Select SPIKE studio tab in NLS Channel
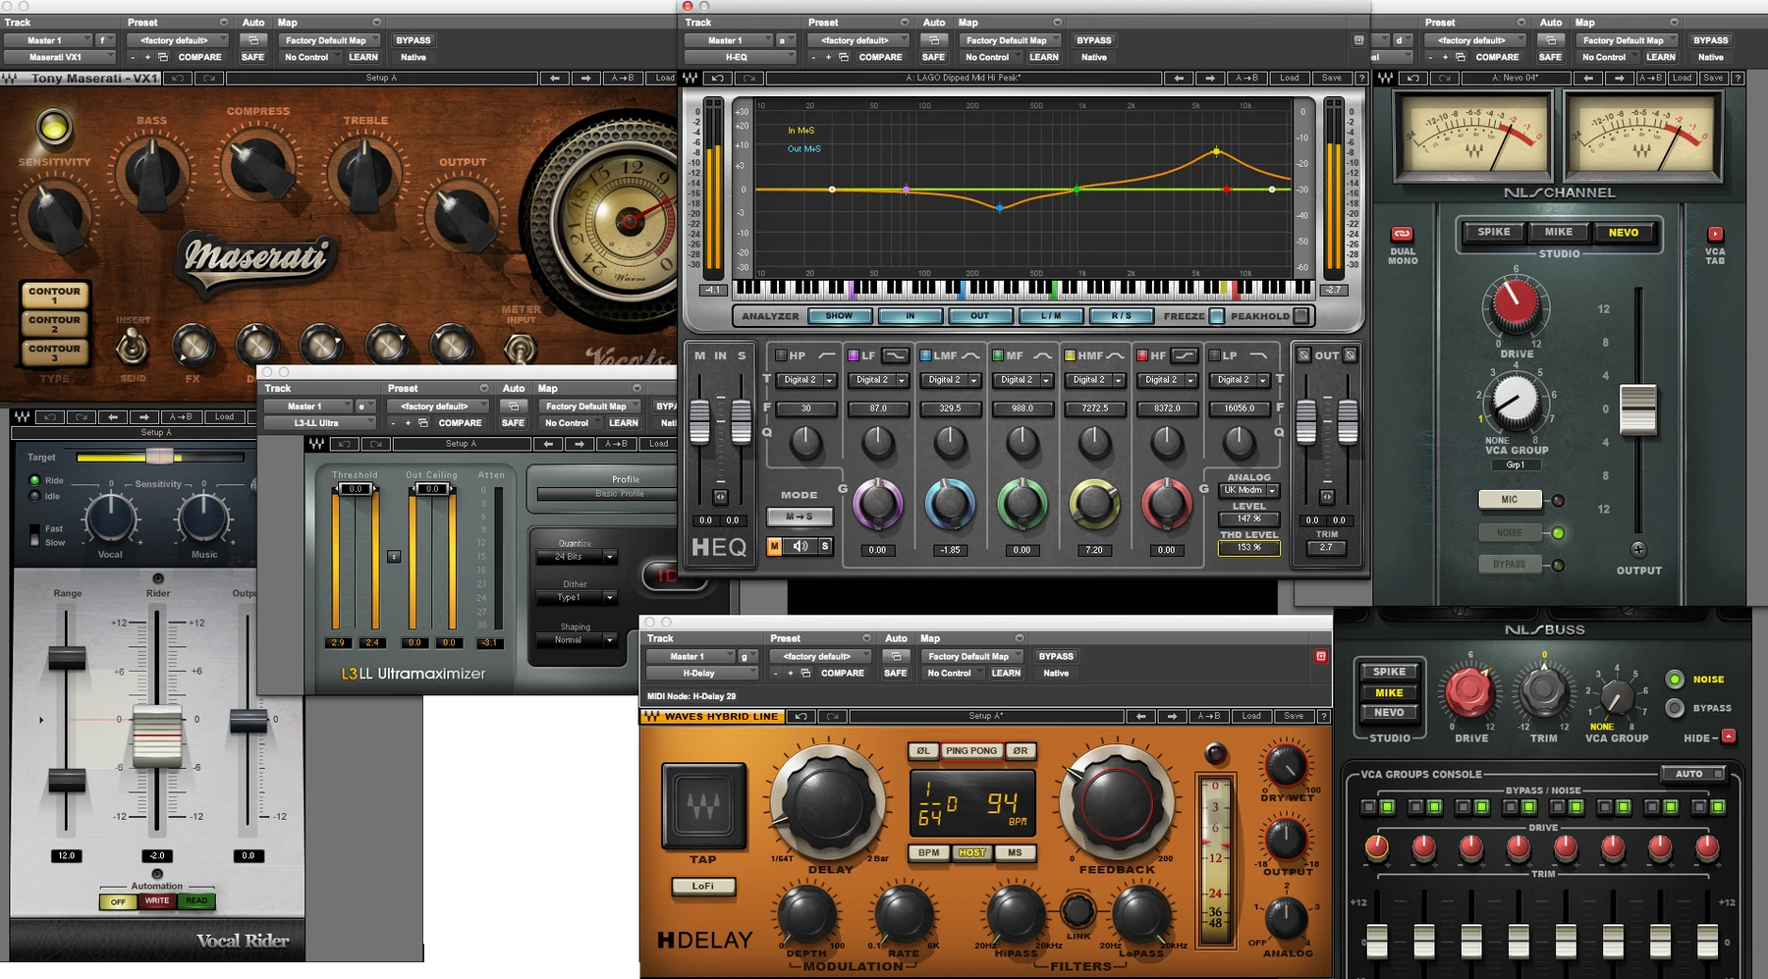The image size is (1768, 979). pyautogui.click(x=1494, y=232)
